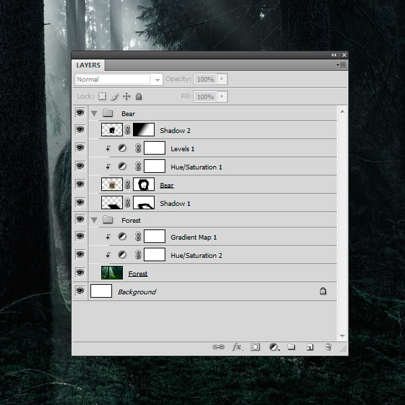
Task: Click mask link icon on Bear layer
Action: 128,184
